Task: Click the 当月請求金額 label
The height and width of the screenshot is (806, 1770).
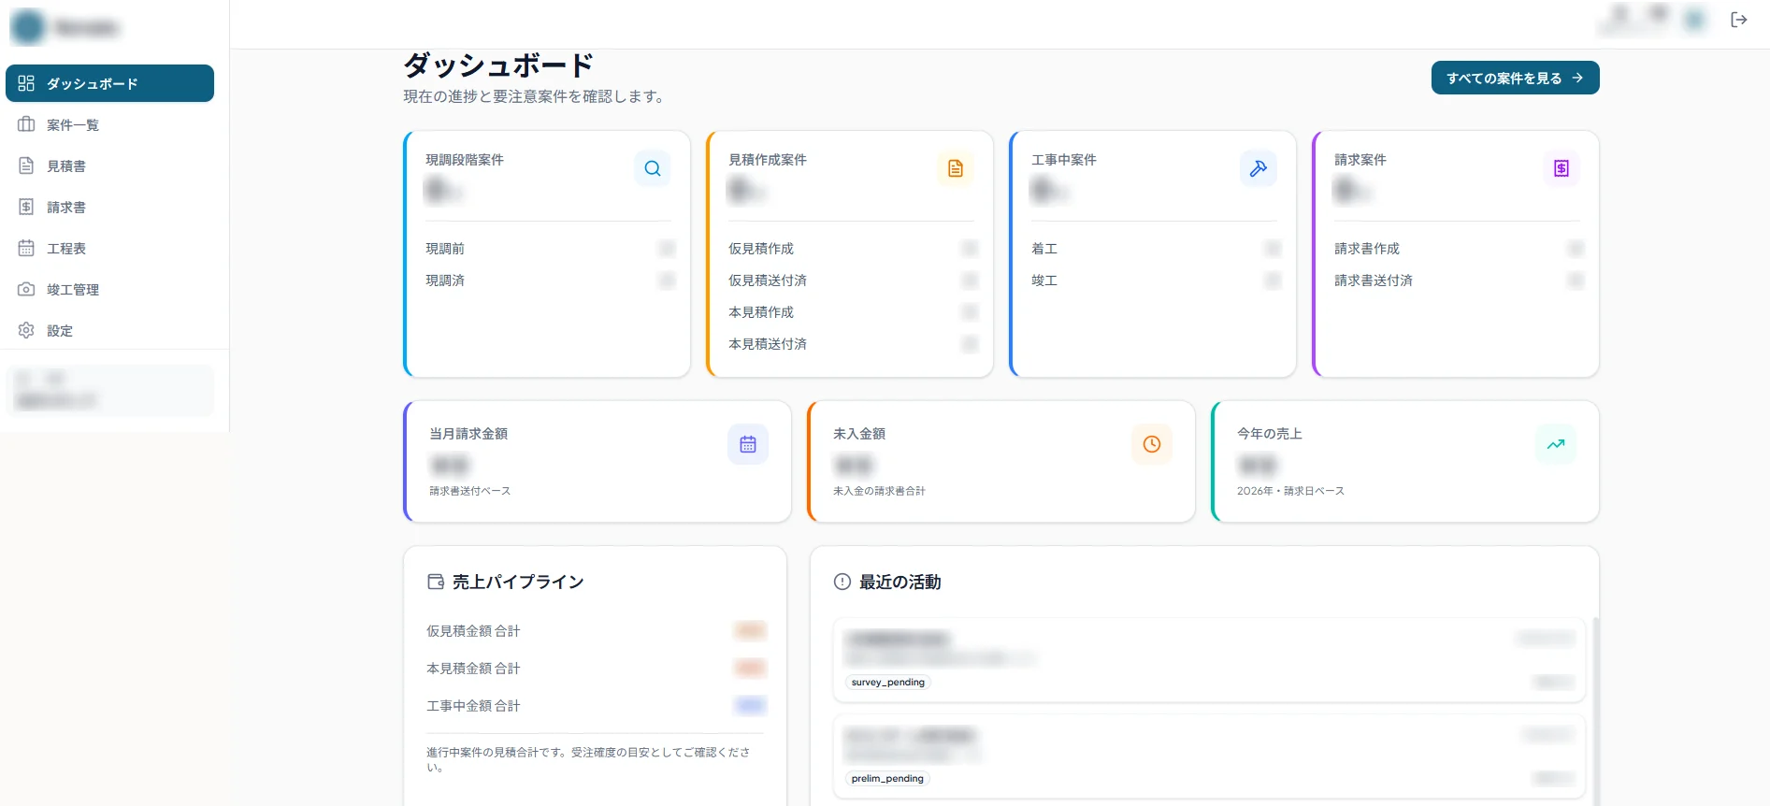Action: [468, 434]
